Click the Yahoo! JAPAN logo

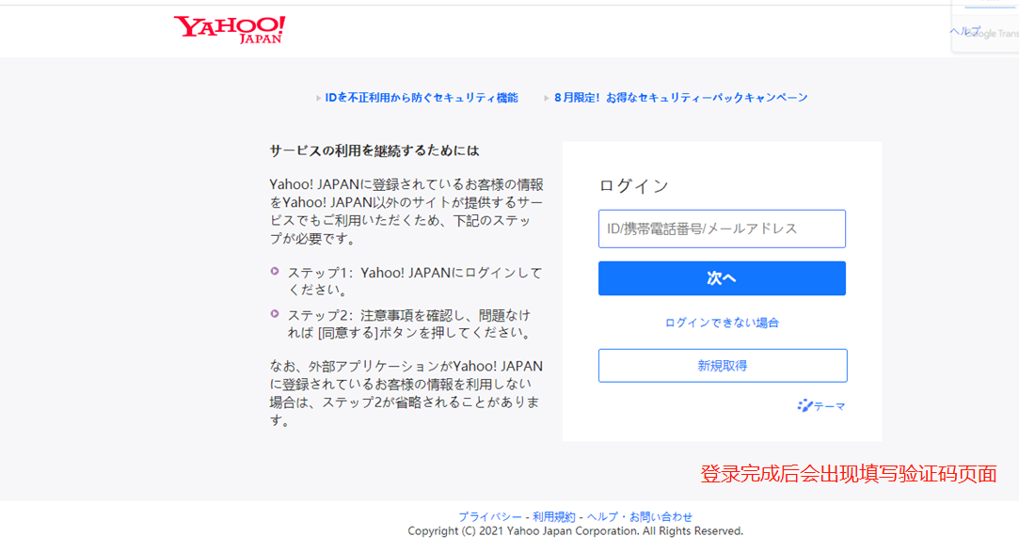pos(230,30)
